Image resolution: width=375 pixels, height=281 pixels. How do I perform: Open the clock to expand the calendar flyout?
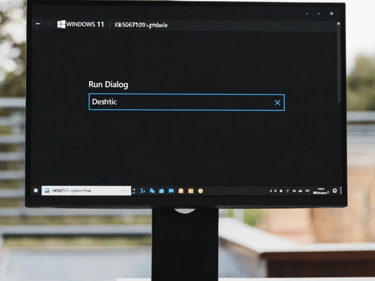321,189
